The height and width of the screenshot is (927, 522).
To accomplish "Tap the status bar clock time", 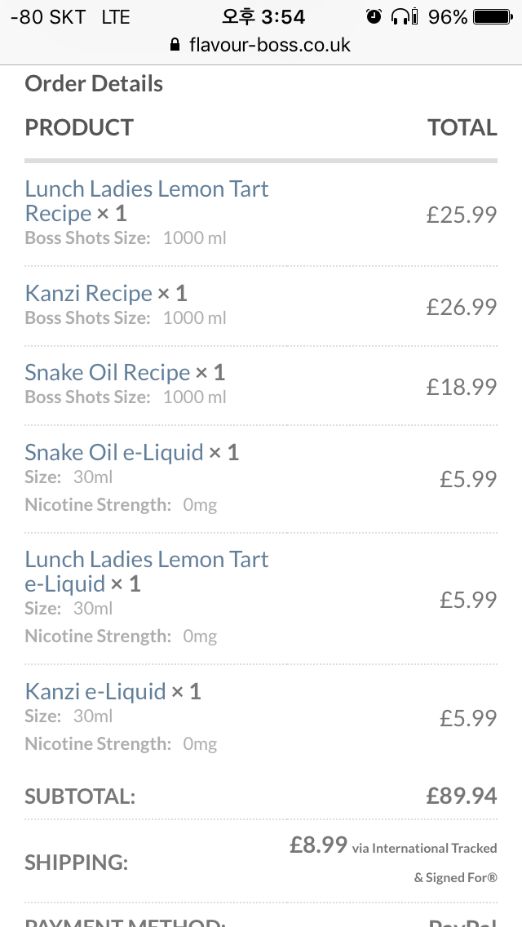I will click(x=263, y=16).
